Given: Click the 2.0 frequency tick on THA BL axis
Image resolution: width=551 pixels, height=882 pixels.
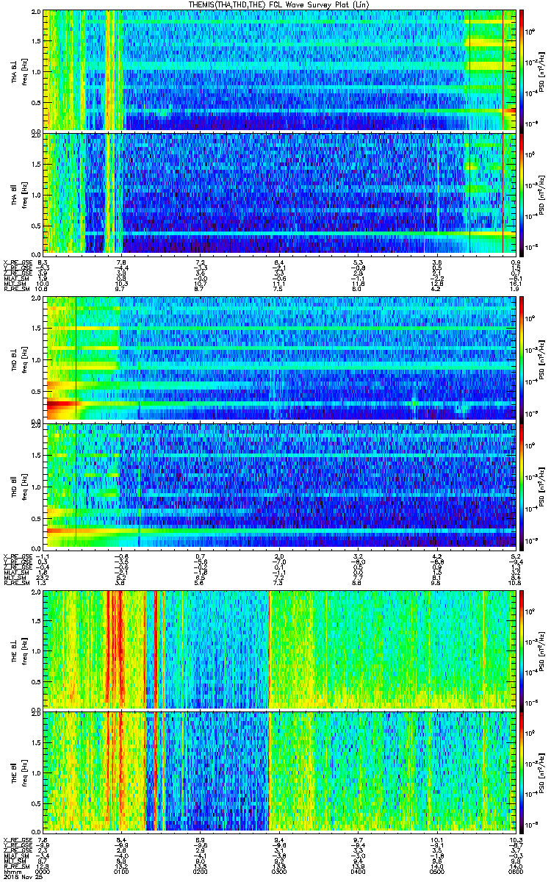Looking at the screenshot, I should (36, 12).
